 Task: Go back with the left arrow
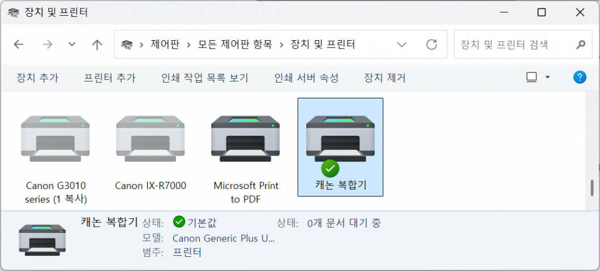(19, 44)
